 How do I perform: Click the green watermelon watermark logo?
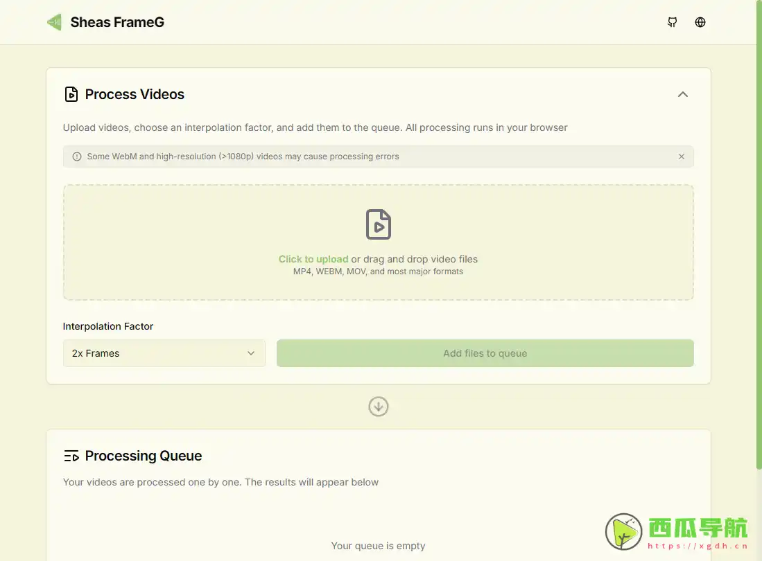(623, 532)
